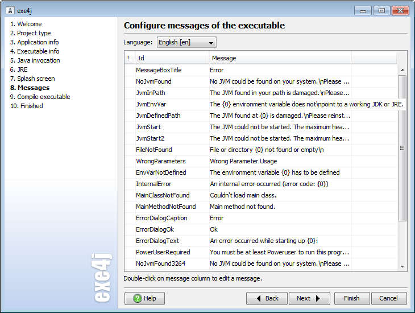Select step 6. JRE
The width and height of the screenshot is (415, 313).
[19, 69]
